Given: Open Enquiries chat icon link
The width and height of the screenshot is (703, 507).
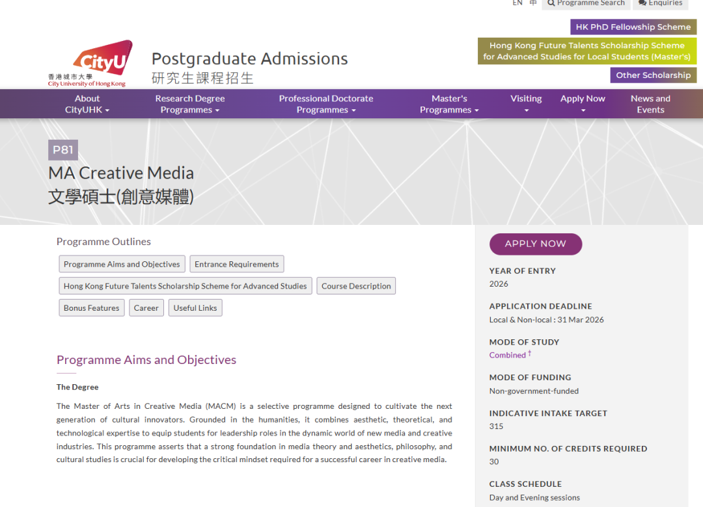Looking at the screenshot, I should point(660,3).
